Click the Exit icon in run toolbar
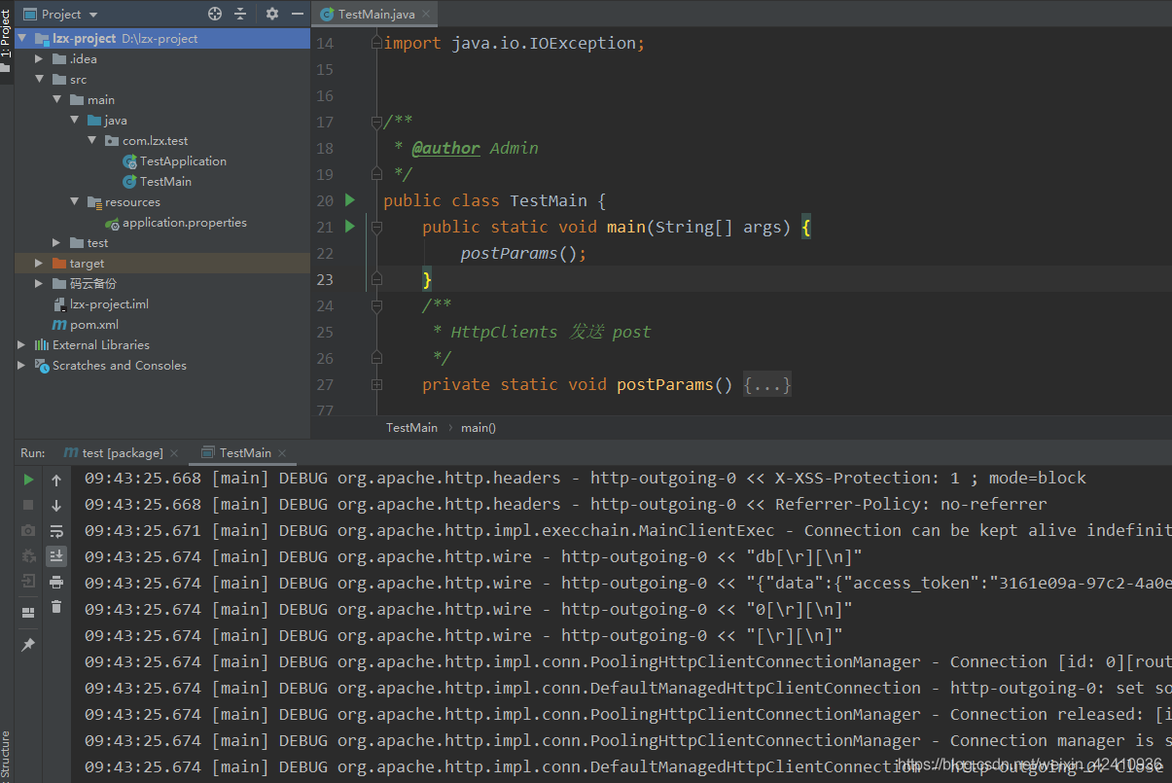The image size is (1172, 783). 28,581
